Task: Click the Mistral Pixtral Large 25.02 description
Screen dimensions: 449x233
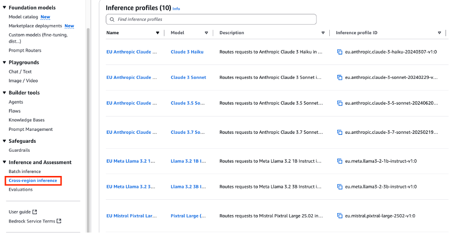Action: pos(271,216)
